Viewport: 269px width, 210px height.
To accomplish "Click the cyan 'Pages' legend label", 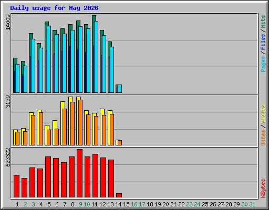I will click(263, 64).
